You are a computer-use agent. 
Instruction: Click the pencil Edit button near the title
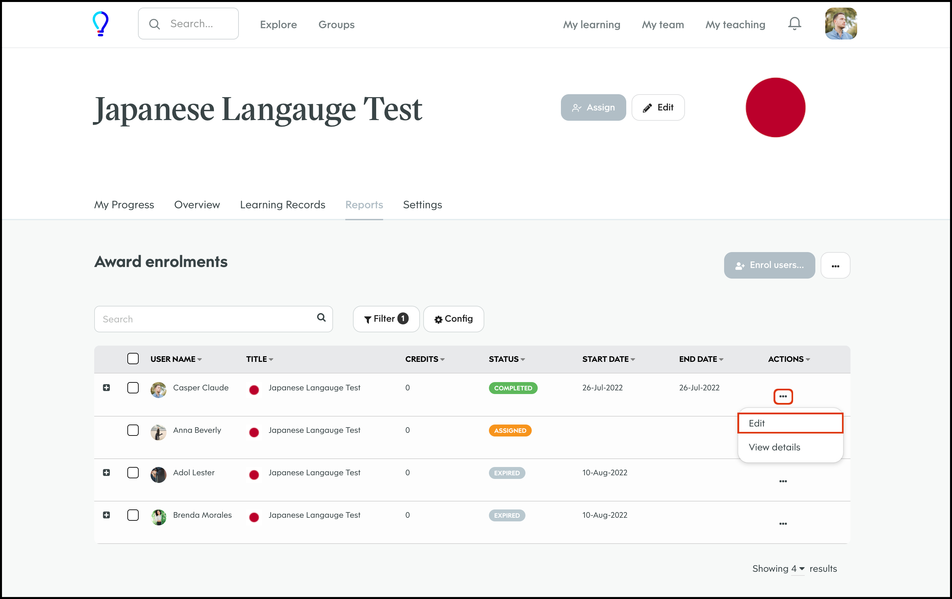pos(658,107)
